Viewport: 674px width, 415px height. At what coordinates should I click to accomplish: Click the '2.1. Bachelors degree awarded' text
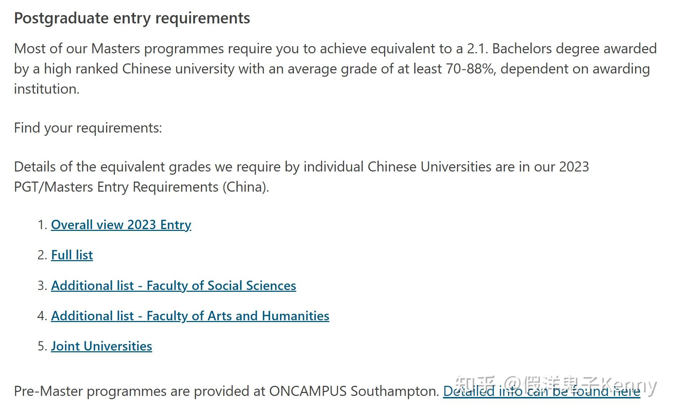pos(562,49)
